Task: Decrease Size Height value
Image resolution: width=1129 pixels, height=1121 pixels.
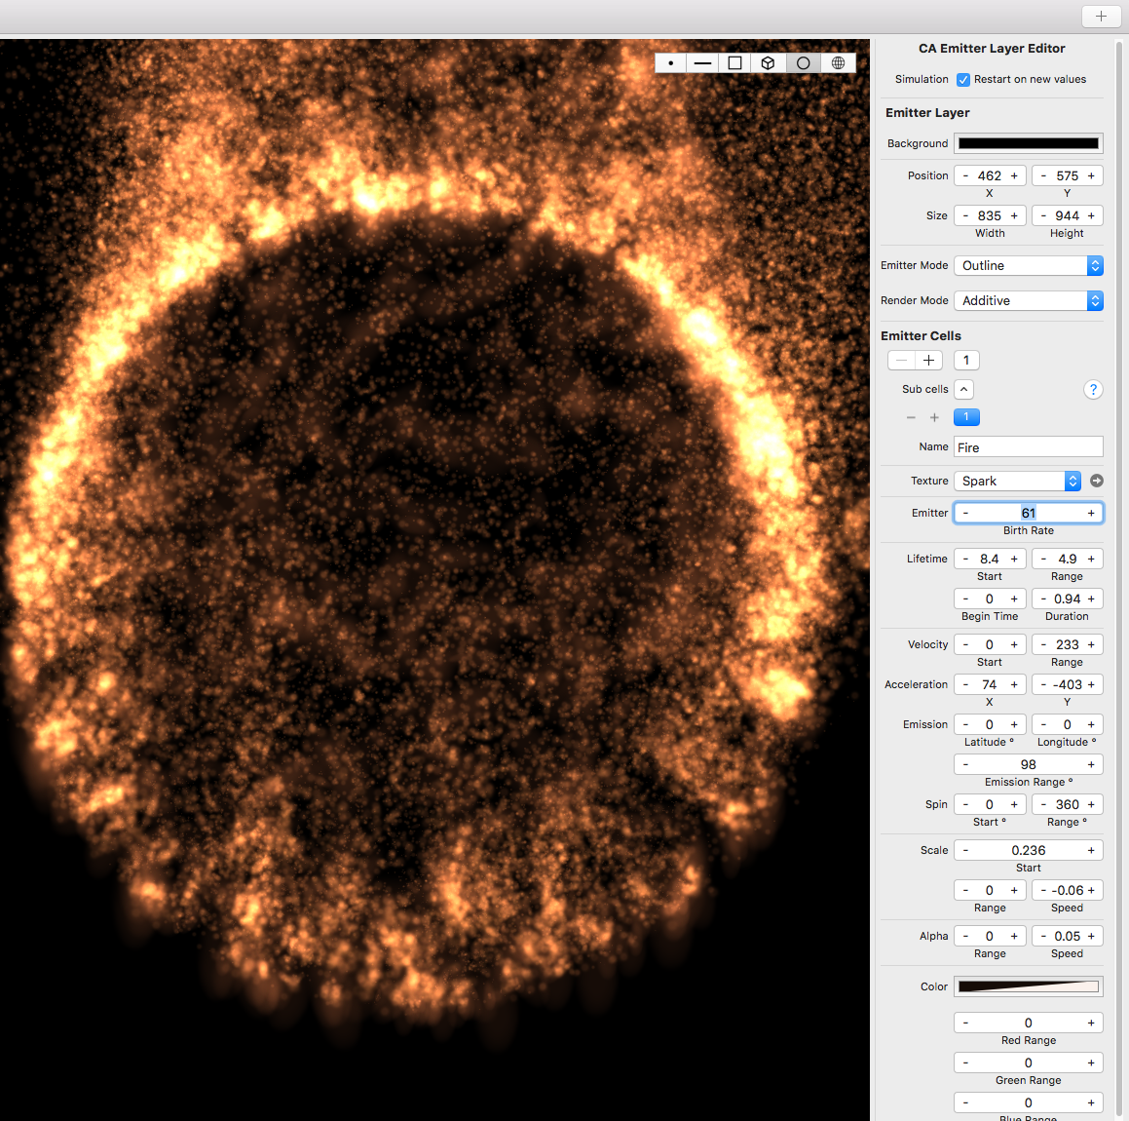Action: [x=1043, y=216]
